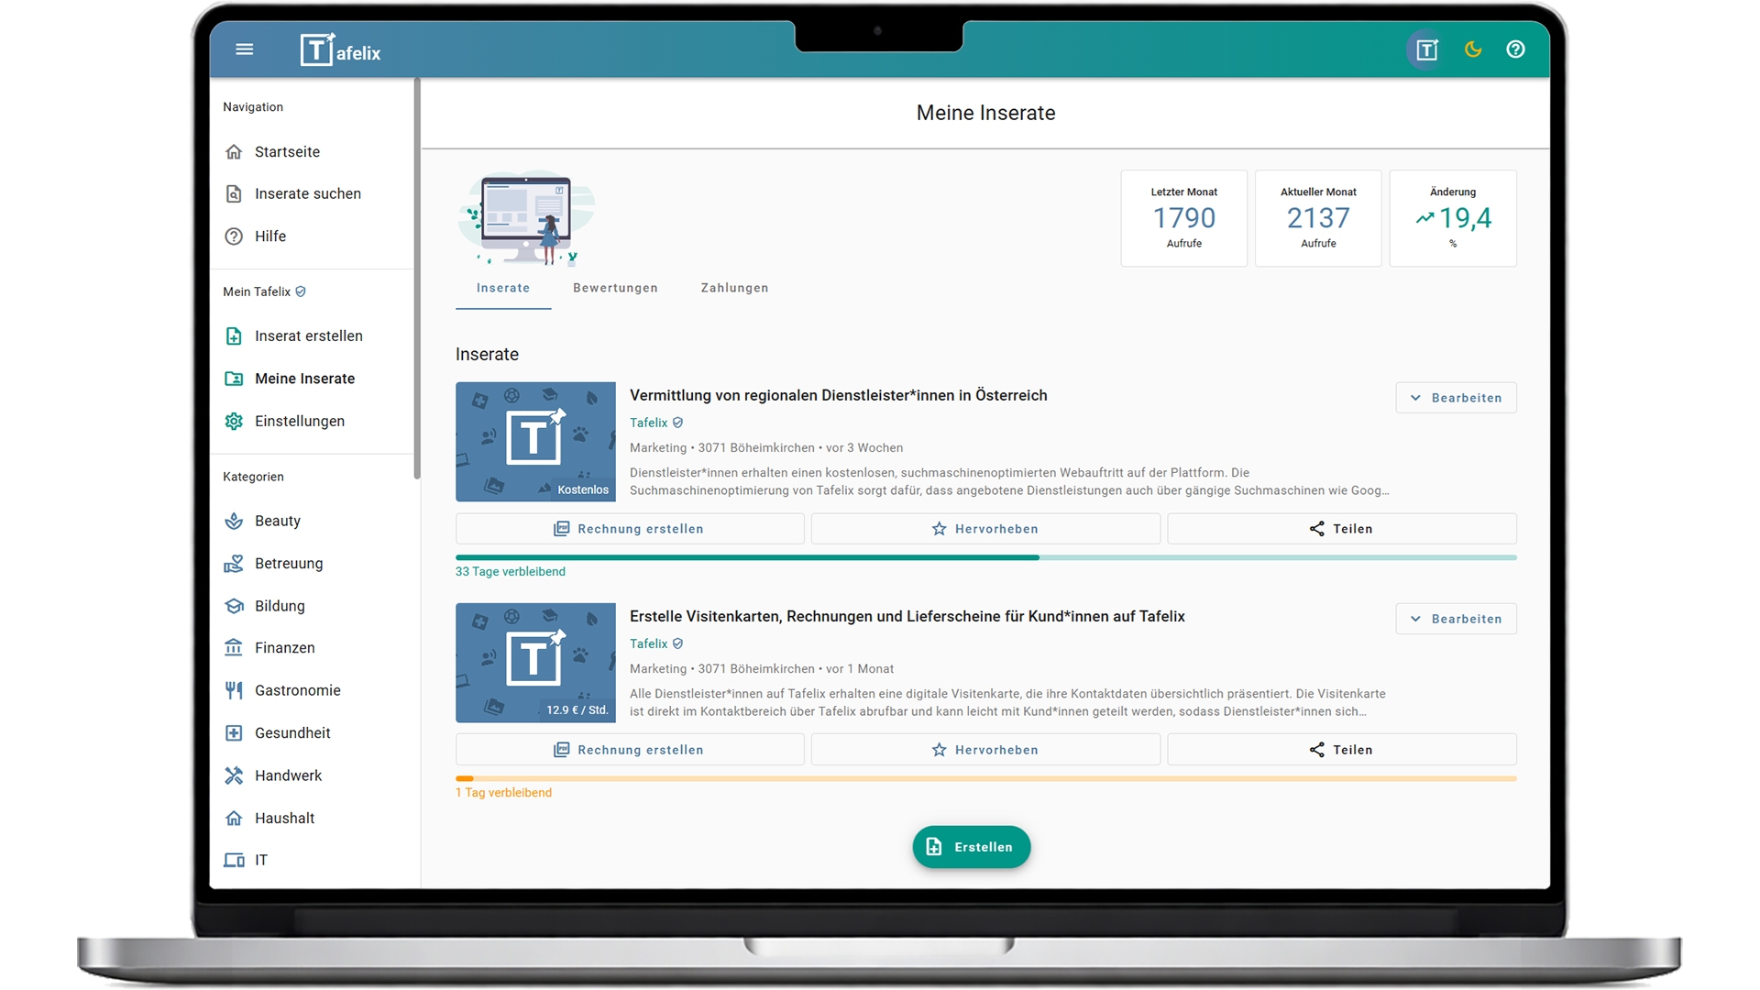Open the Kostenlos listing thumbnail

pos(535,442)
